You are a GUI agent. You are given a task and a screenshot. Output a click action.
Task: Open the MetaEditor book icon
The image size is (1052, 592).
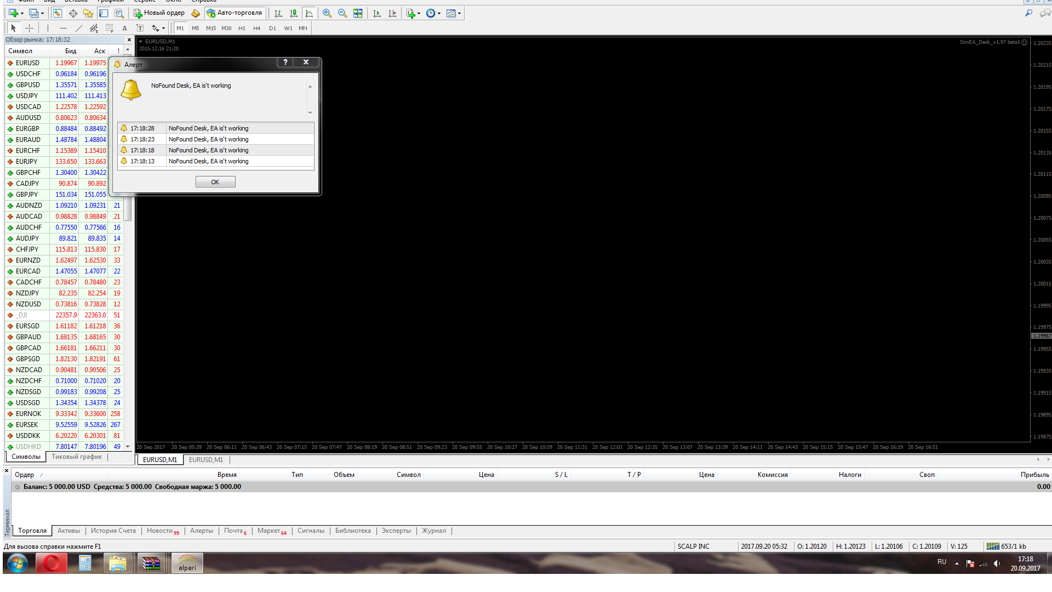coord(196,13)
